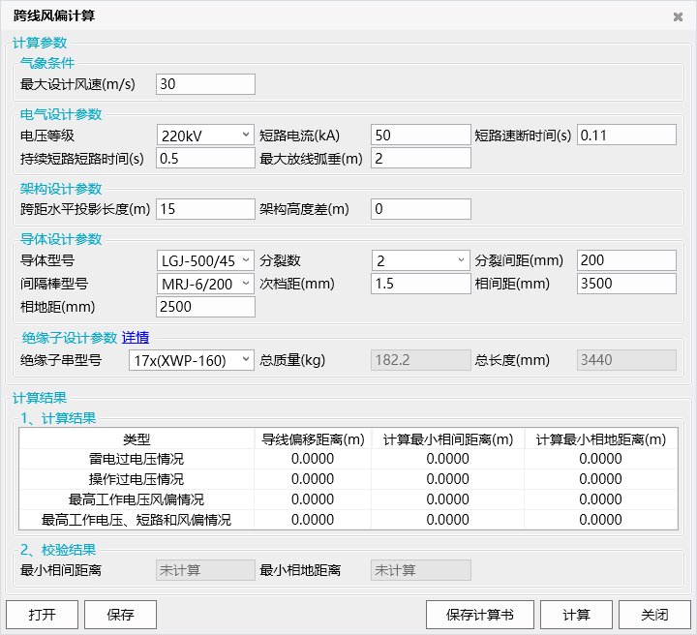Click the 导线偏移距离 column header

coord(313,439)
